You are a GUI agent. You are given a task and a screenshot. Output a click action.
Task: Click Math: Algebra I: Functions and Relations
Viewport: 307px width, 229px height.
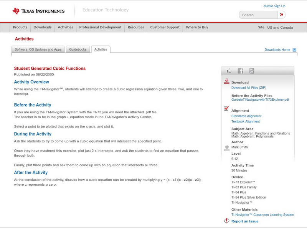(x=261, y=133)
